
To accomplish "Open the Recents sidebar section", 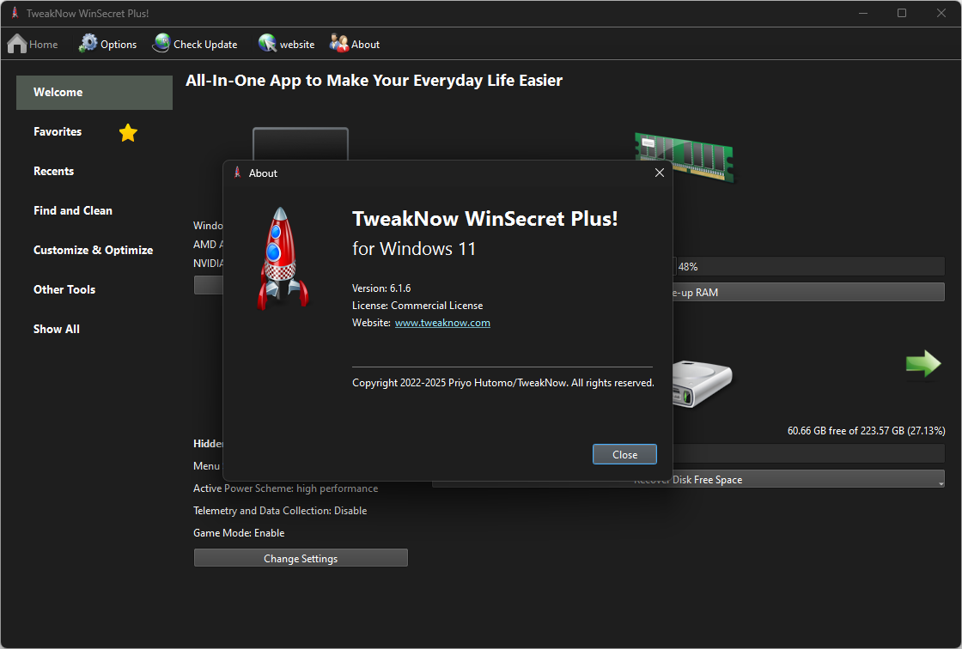I will (53, 171).
